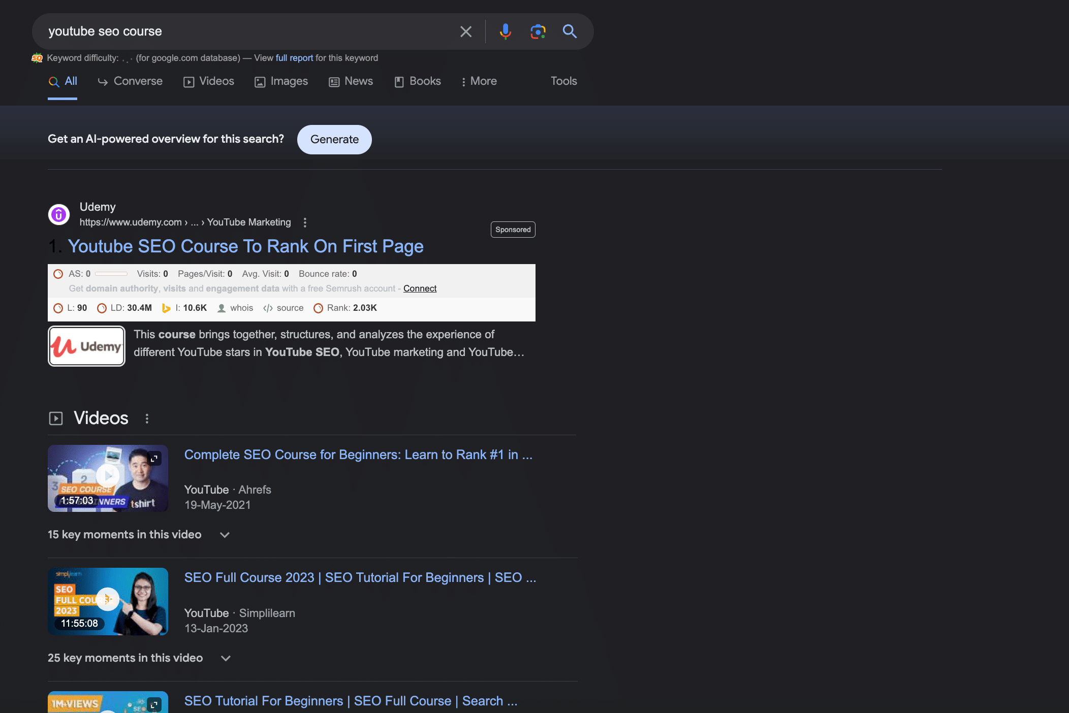Expand the Ahrefs video thumbnail preview icon
The image size is (1069, 713).
tap(154, 459)
